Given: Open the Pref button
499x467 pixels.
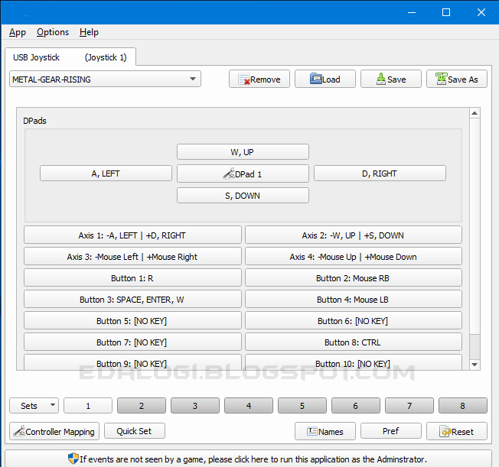Looking at the screenshot, I should [391, 431].
